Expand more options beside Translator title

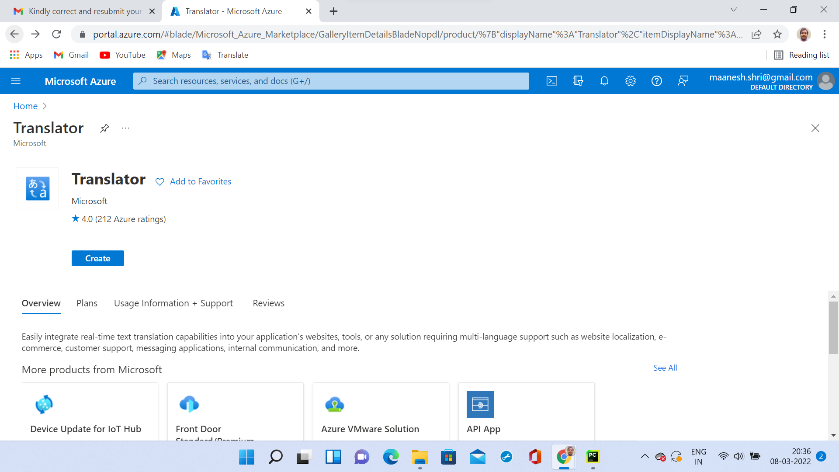pos(125,128)
